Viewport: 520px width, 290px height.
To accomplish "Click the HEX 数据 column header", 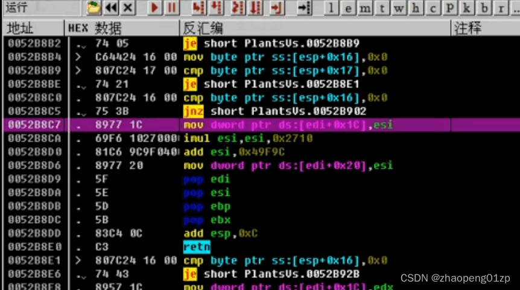I will coord(122,28).
